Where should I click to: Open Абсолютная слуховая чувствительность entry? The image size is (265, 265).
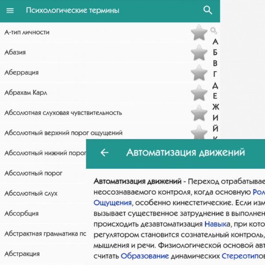click(63, 113)
